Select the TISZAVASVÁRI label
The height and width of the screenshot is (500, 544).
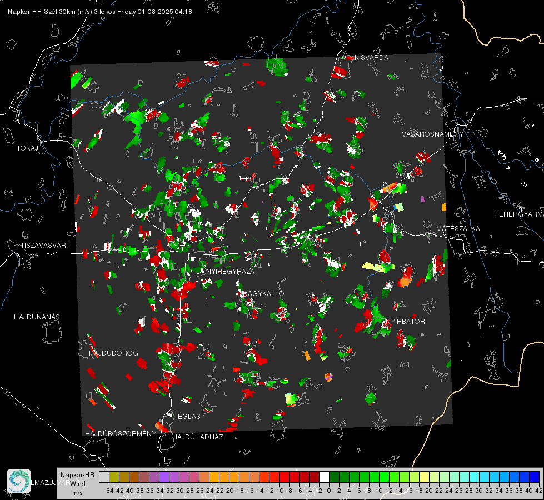[44, 246]
